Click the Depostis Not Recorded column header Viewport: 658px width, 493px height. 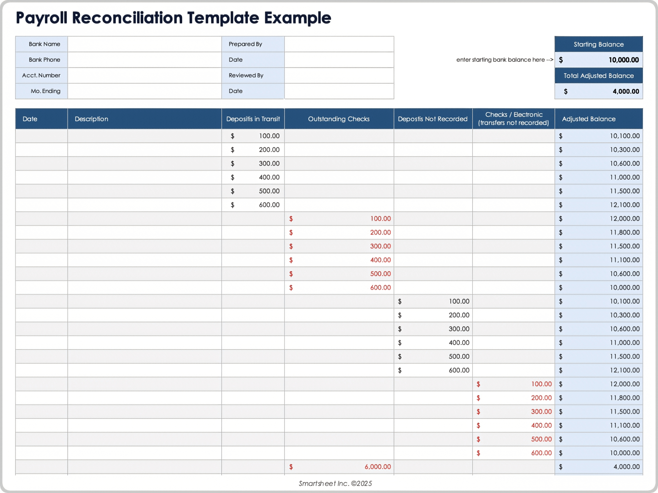click(433, 119)
